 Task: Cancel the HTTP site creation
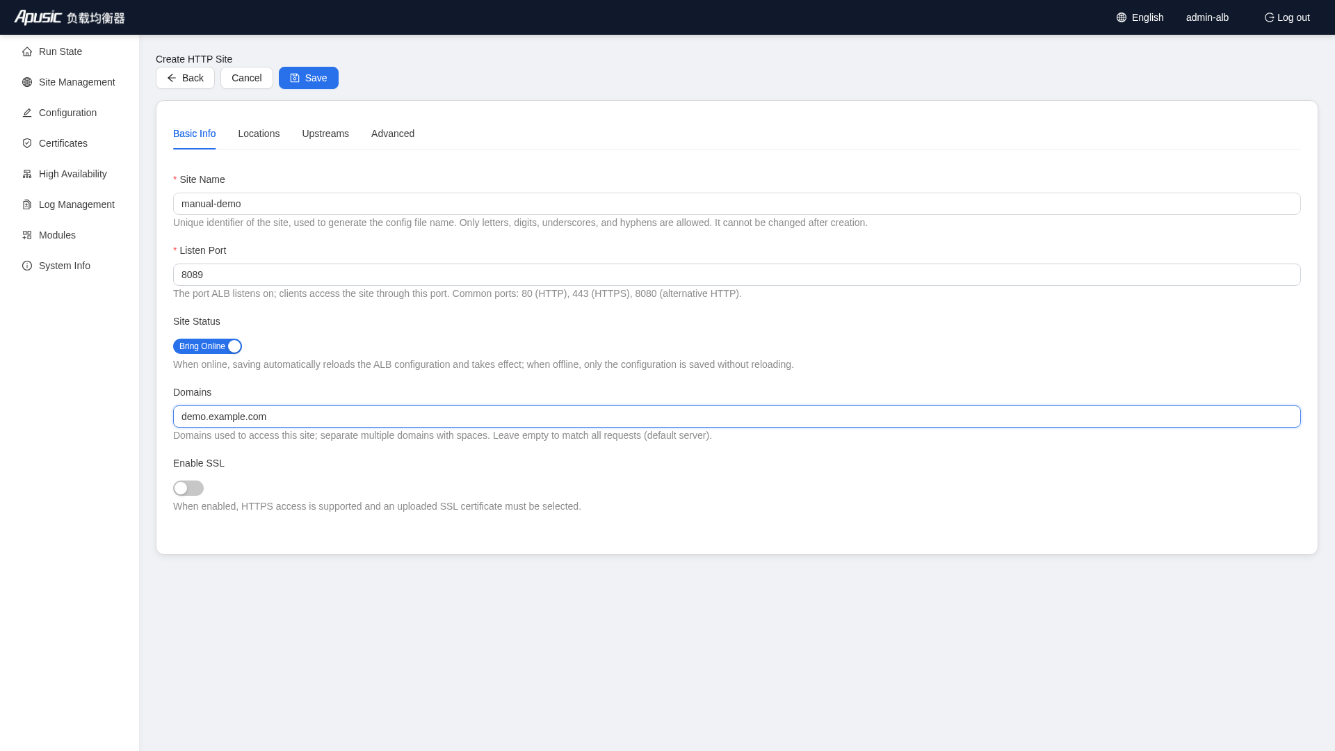coord(247,78)
